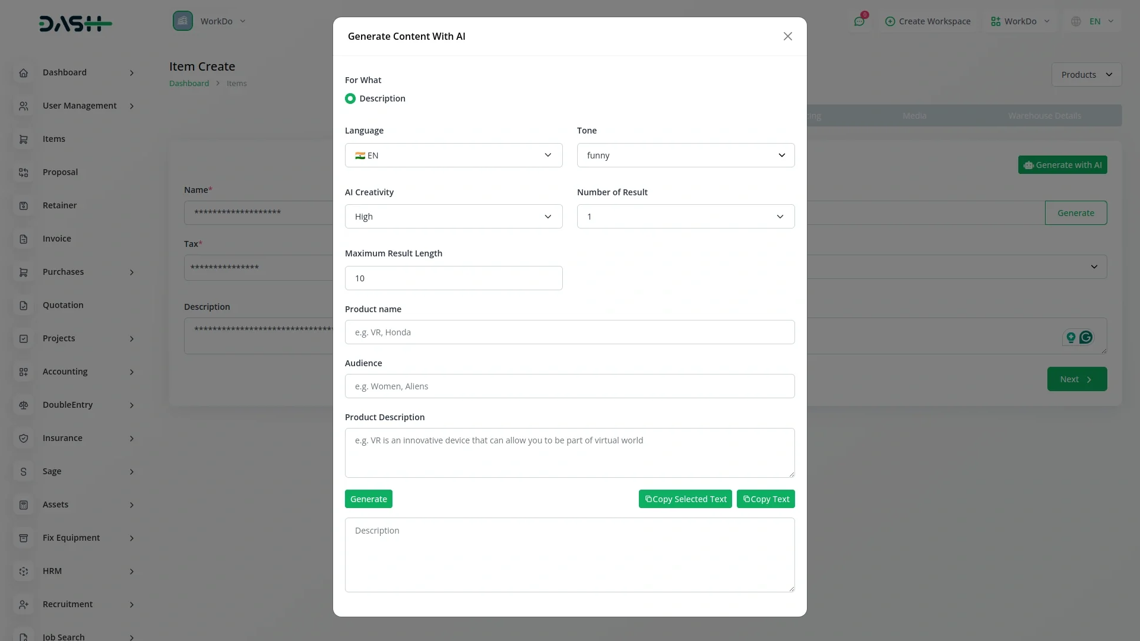The image size is (1140, 641).
Task: Click the Invoice document icon in sidebar
Action: coord(24,239)
